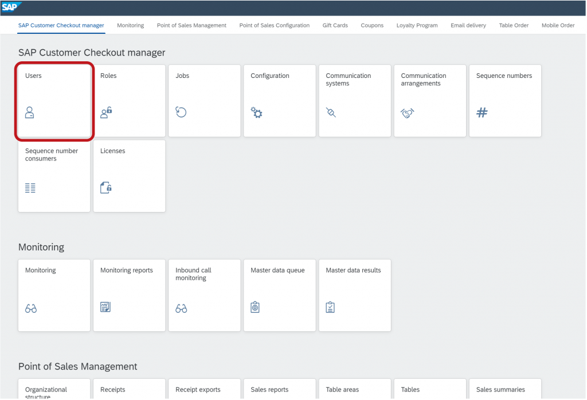Open the Master data results tile label

(x=353, y=270)
